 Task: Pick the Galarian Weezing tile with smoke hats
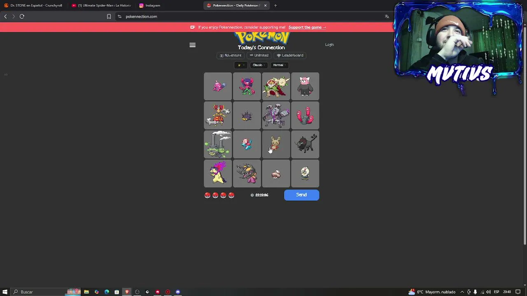tap(218, 144)
